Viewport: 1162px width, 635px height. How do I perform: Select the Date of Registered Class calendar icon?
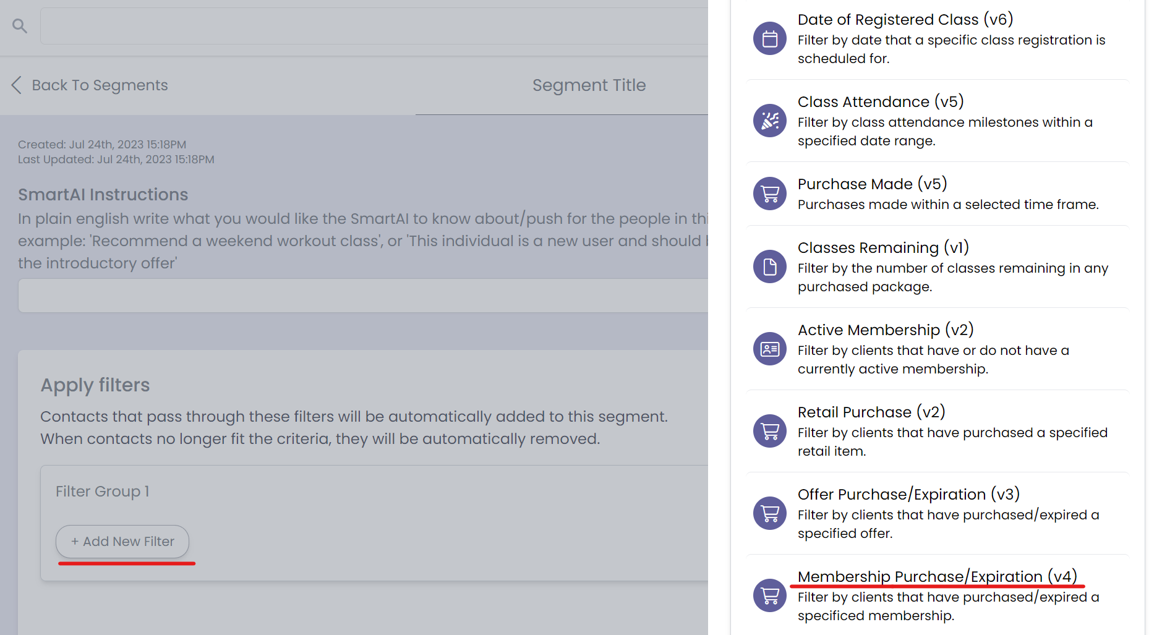[769, 38]
